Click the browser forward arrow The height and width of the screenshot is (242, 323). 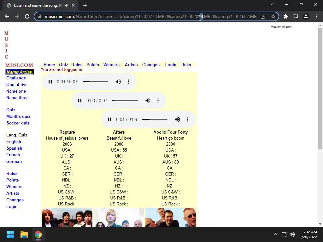(17, 16)
